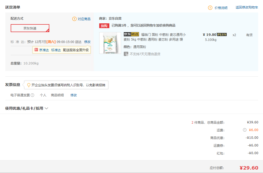Click the 送货清单 heading

pyautogui.click(x=13, y=7)
